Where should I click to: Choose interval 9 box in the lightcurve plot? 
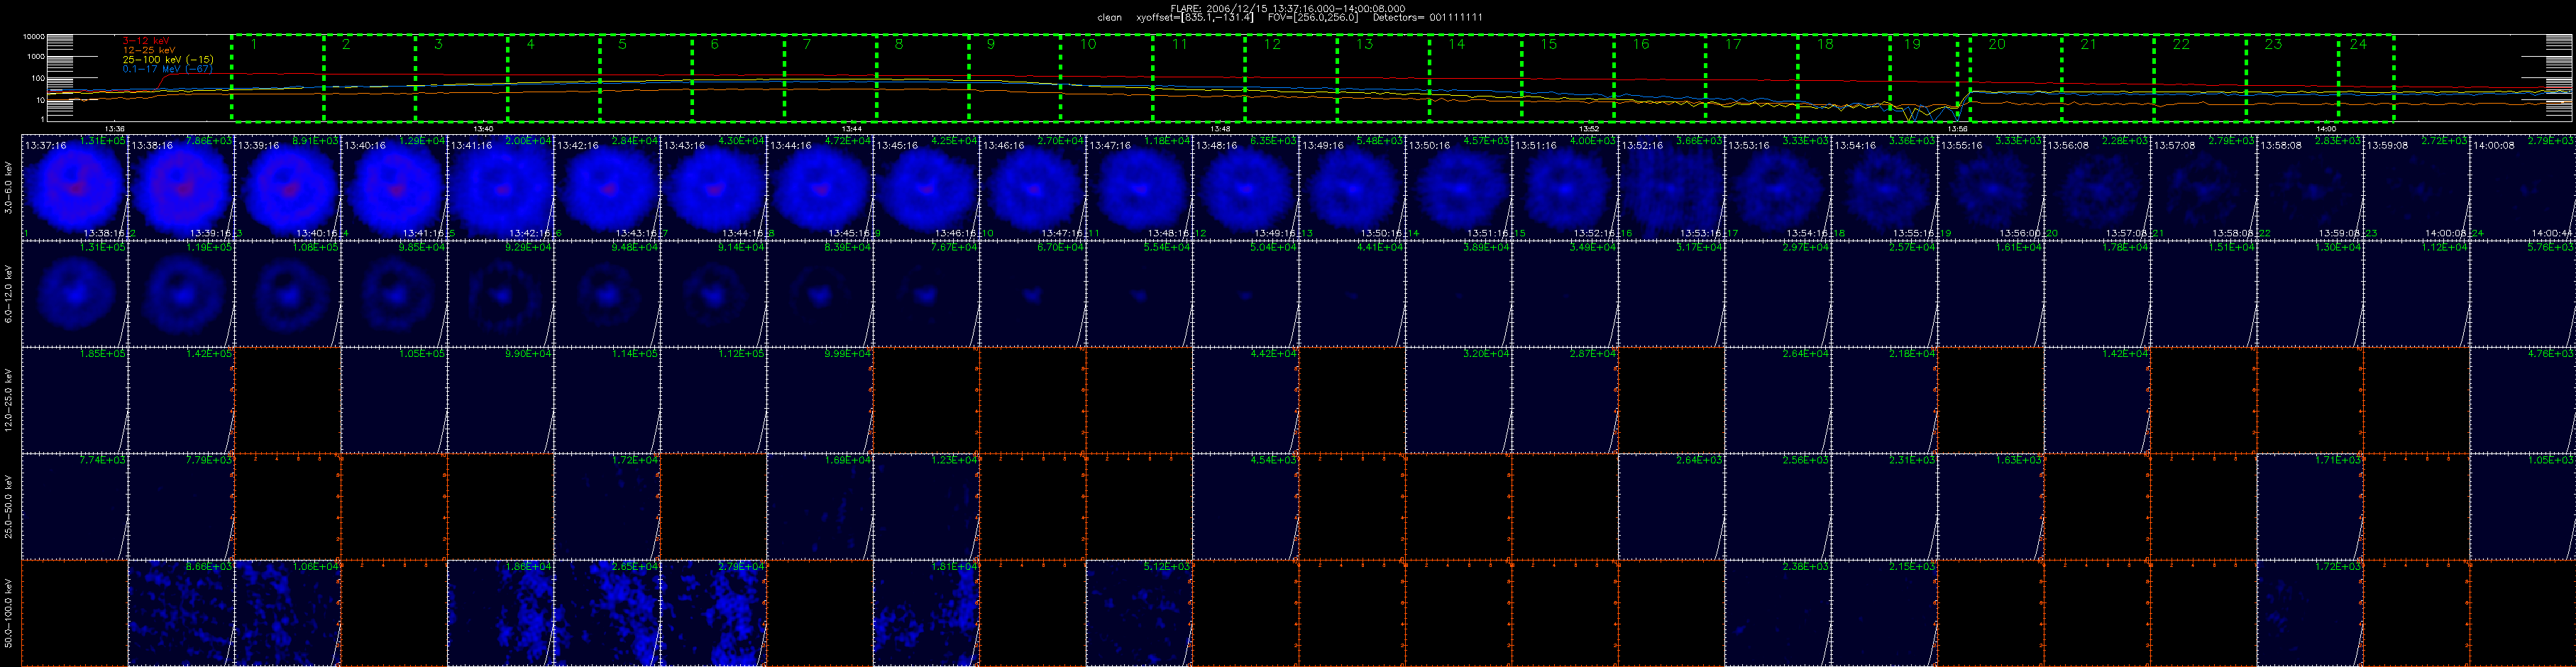pos(1015,78)
